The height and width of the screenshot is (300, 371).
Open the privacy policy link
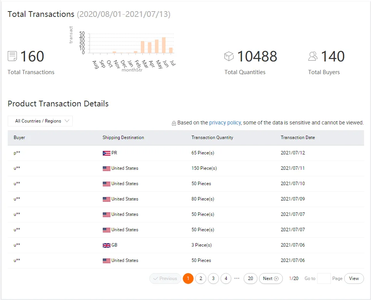(x=225, y=123)
